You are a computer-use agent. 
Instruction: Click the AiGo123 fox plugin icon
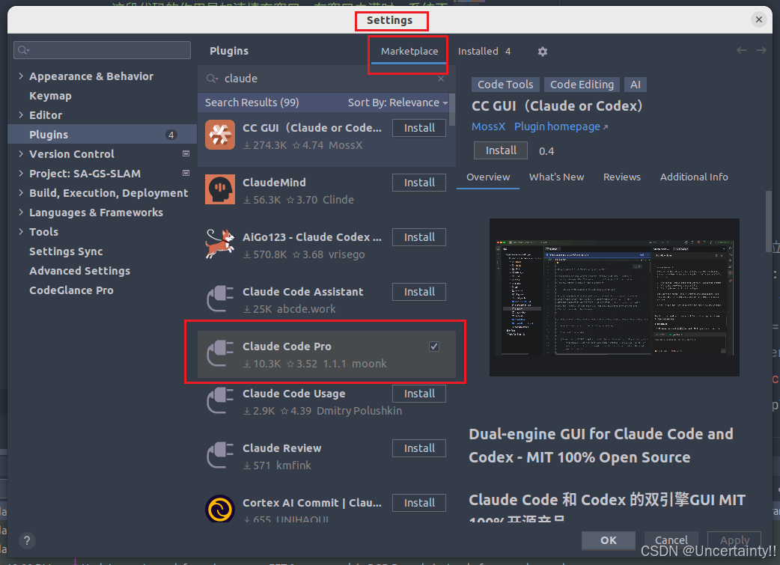(220, 244)
